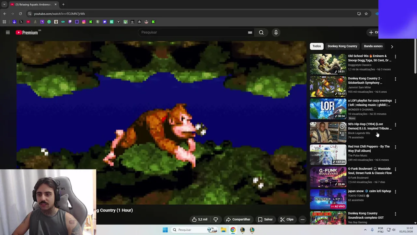Open options menu for Old School 90s video
Image resolution: width=417 pixels, height=235 pixels.
click(395, 56)
